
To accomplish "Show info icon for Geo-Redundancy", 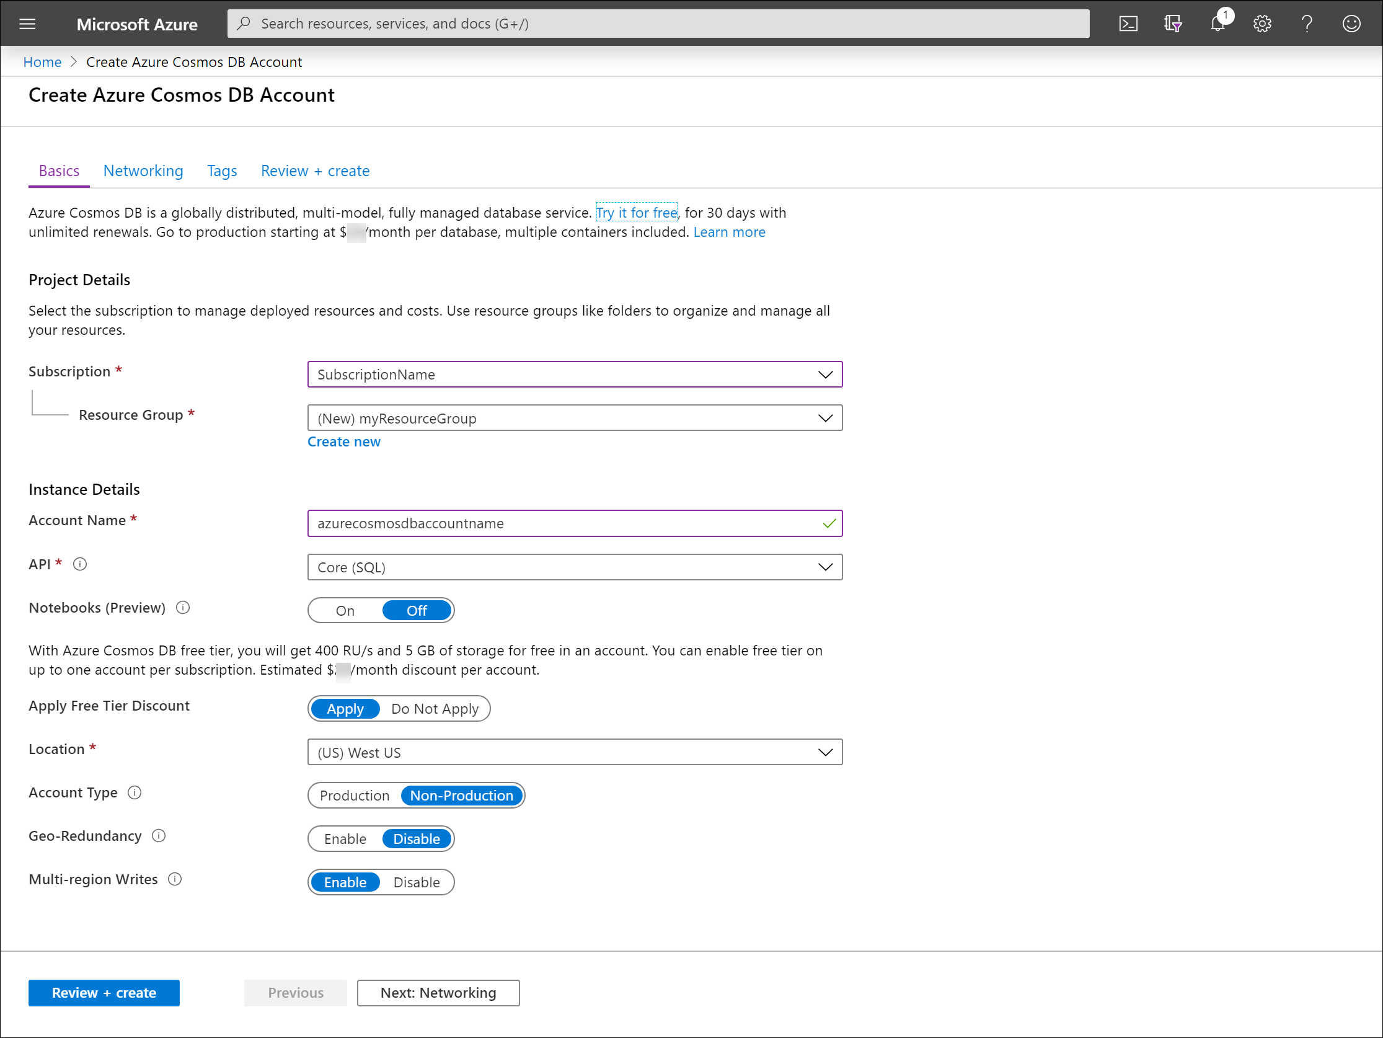I will point(159,836).
